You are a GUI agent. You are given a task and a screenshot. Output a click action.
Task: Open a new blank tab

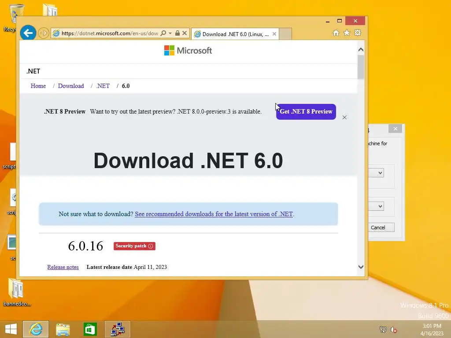pyautogui.click(x=285, y=34)
